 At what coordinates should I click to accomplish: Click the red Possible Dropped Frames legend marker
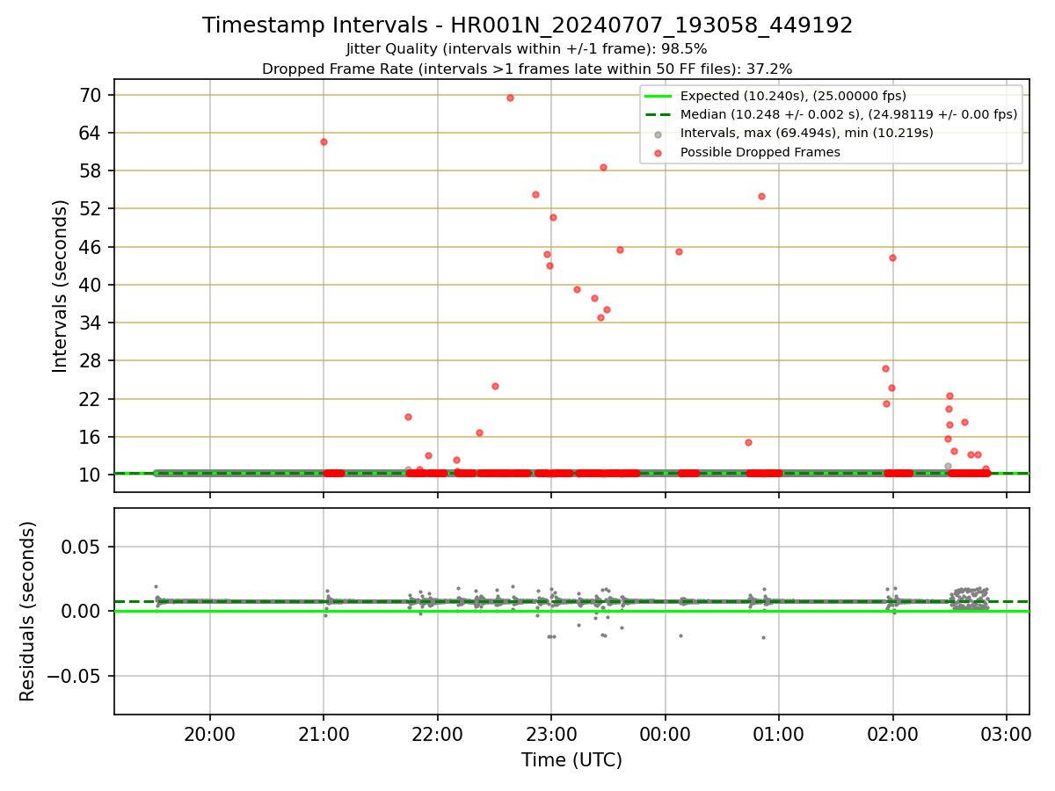click(x=658, y=152)
